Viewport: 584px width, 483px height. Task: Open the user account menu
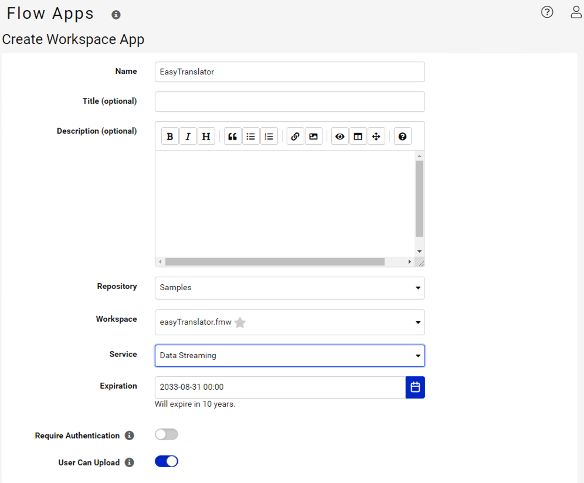point(576,12)
